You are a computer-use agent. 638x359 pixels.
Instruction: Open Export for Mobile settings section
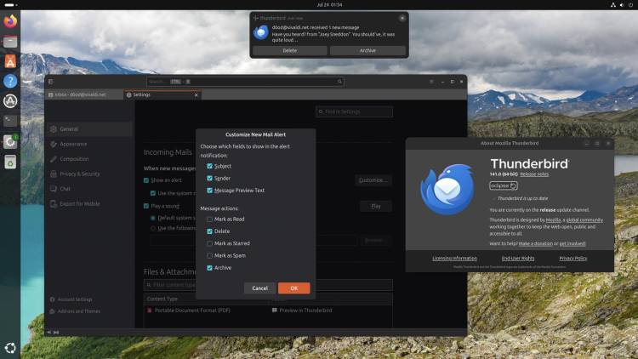coord(89,204)
